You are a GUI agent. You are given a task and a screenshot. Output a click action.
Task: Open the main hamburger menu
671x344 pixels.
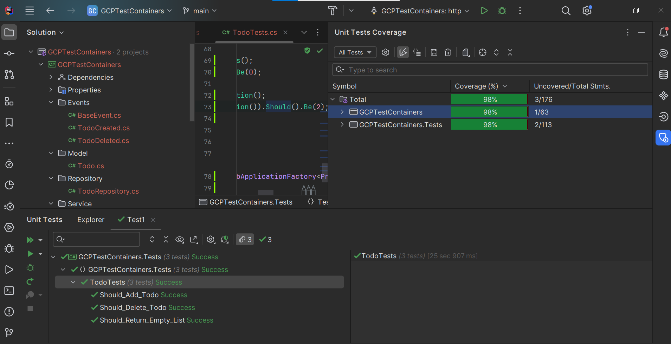(x=30, y=11)
